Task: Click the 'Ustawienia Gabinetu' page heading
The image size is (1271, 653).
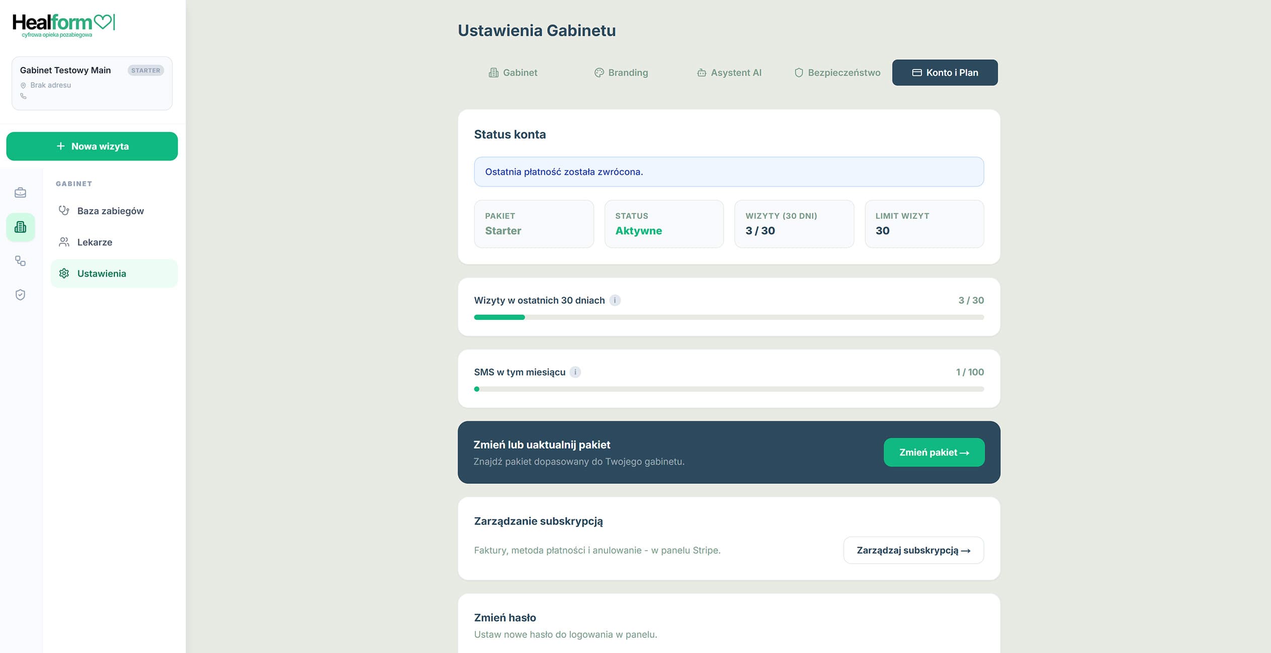Action: (x=537, y=31)
